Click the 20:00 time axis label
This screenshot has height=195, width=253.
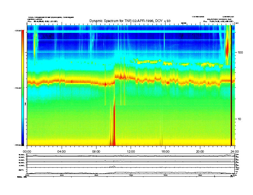(x=200, y=152)
